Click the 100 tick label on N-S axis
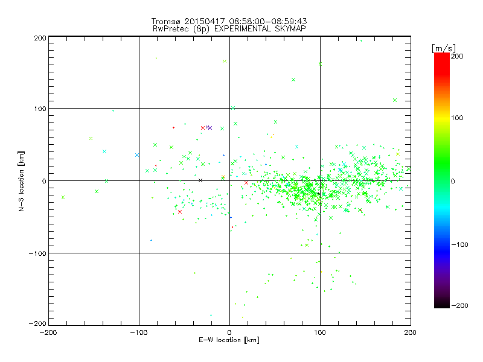Viewport: 483px width, 362px height. pyautogui.click(x=40, y=109)
